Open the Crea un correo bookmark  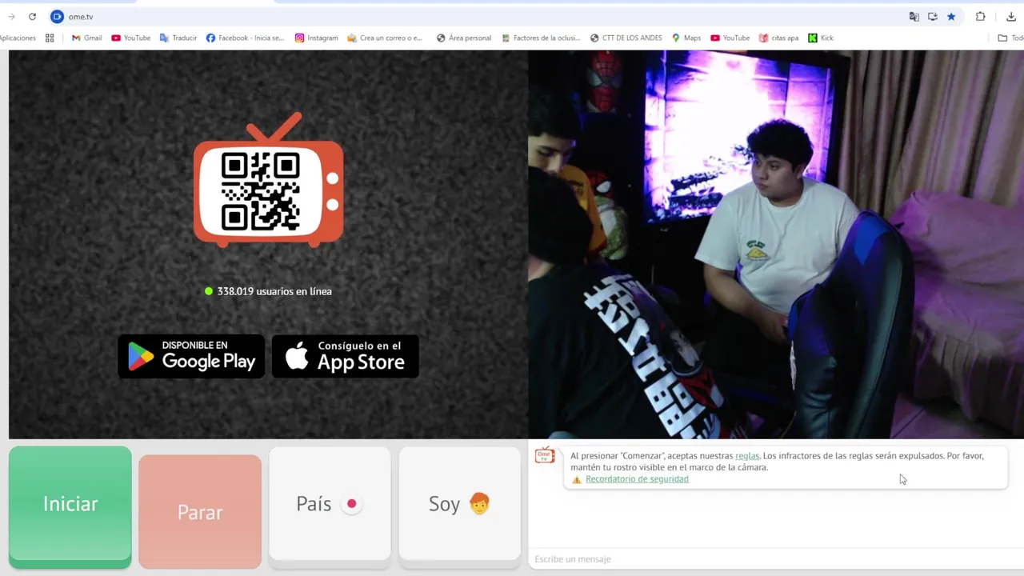pos(385,38)
